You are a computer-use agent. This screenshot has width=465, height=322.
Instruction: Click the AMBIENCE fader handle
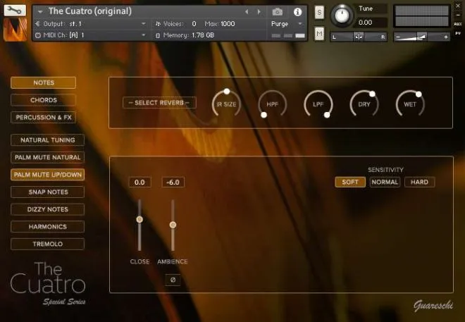click(x=173, y=225)
